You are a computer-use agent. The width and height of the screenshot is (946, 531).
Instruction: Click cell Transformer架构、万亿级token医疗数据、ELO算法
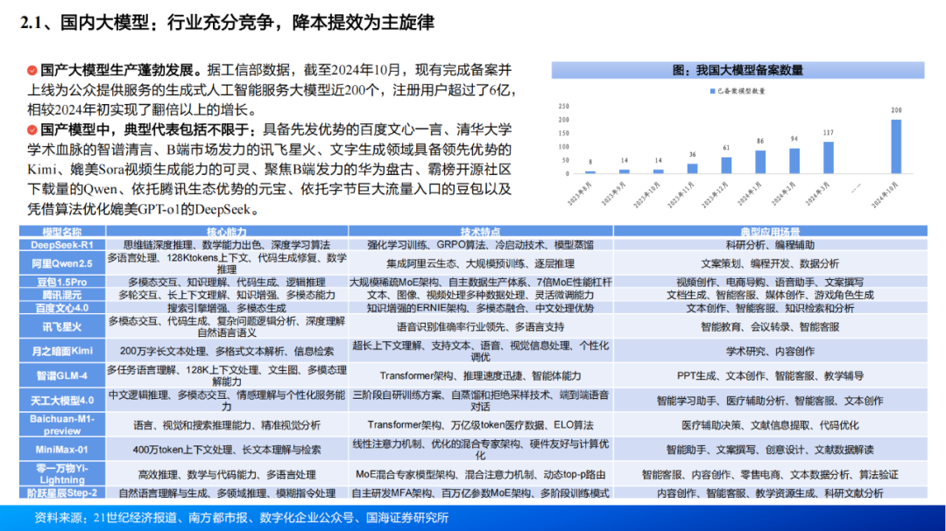(480, 424)
